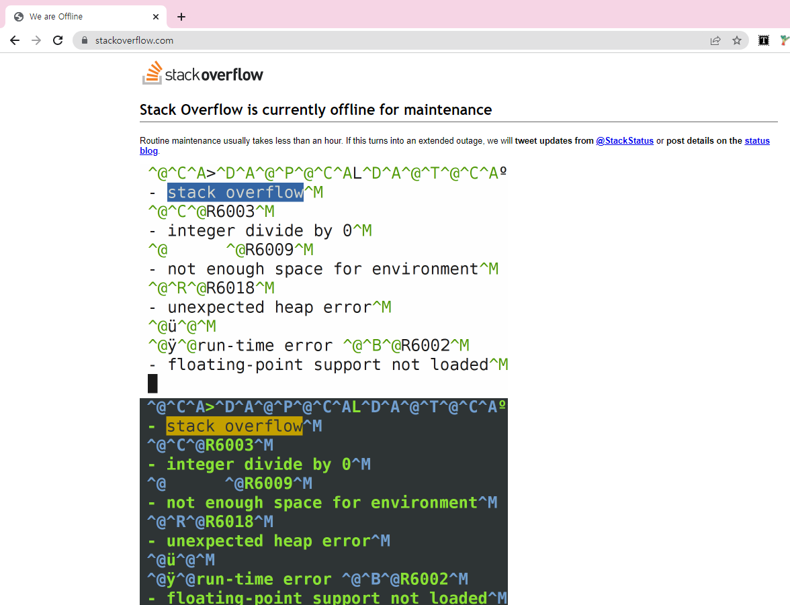The image size is (790, 605).
Task: Click 'not enough space for environment' white terminal
Action: tap(323, 269)
